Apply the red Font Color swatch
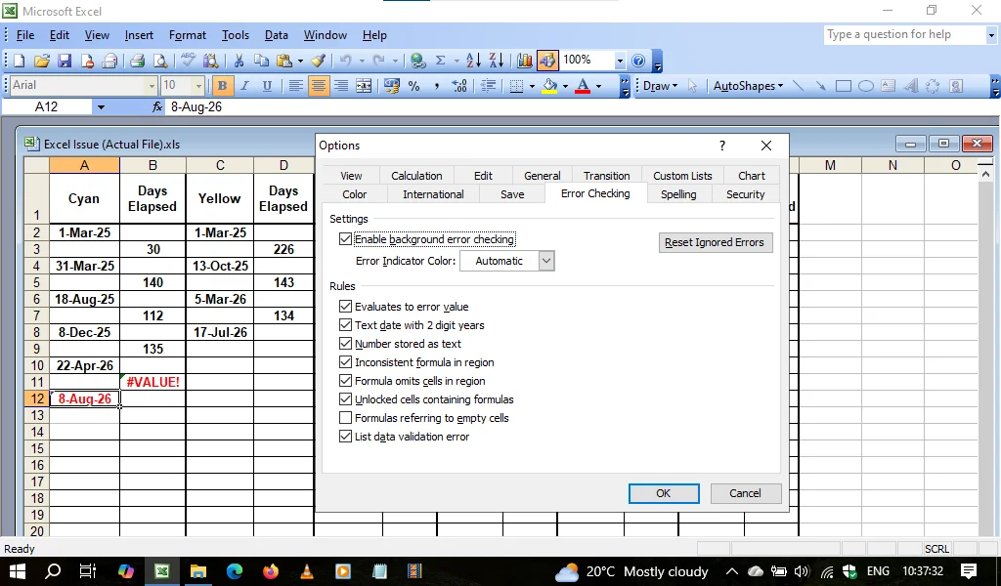This screenshot has height=586, width=1001. tap(583, 85)
